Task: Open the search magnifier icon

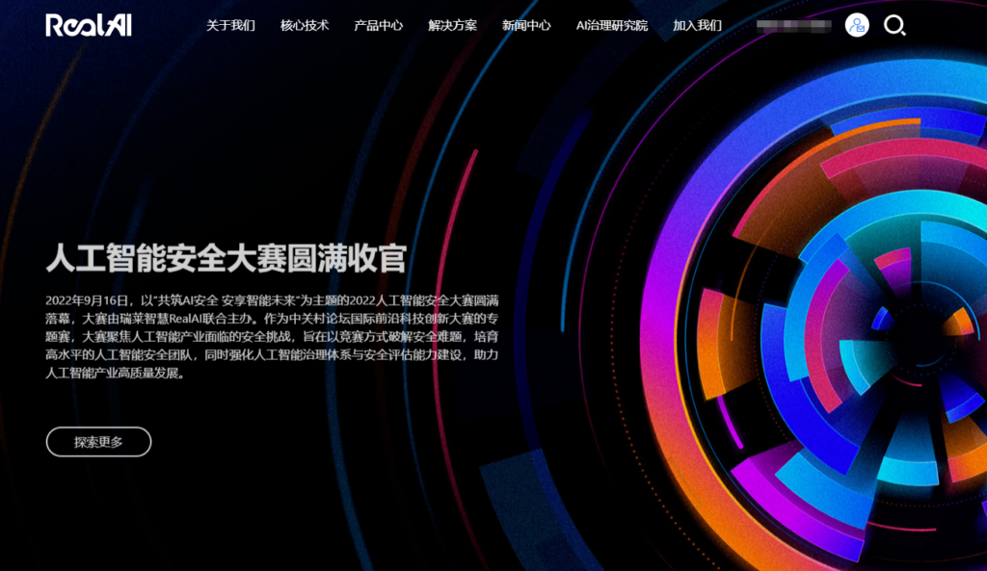Action: [x=894, y=25]
